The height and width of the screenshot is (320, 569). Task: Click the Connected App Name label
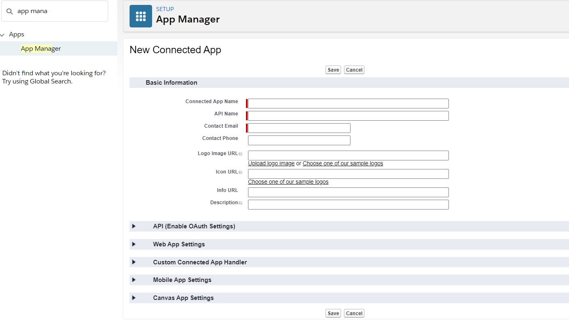click(x=212, y=101)
